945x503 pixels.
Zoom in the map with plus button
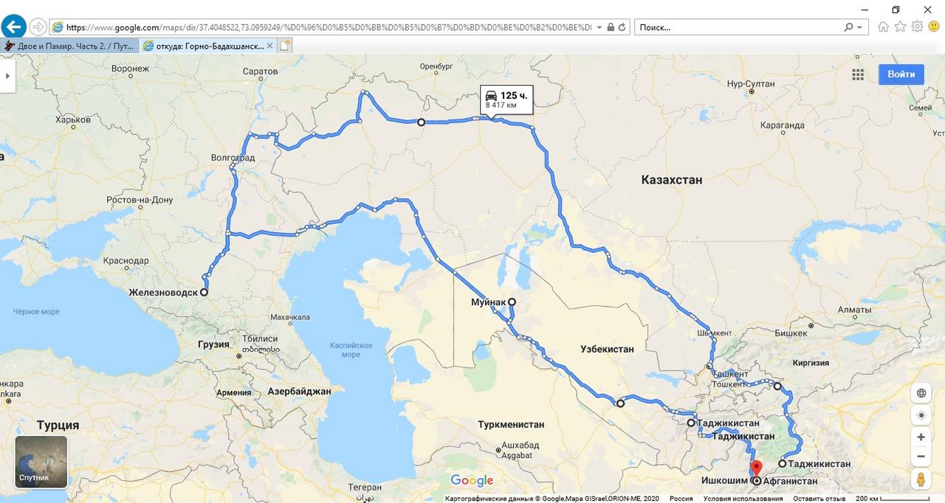[x=921, y=437]
